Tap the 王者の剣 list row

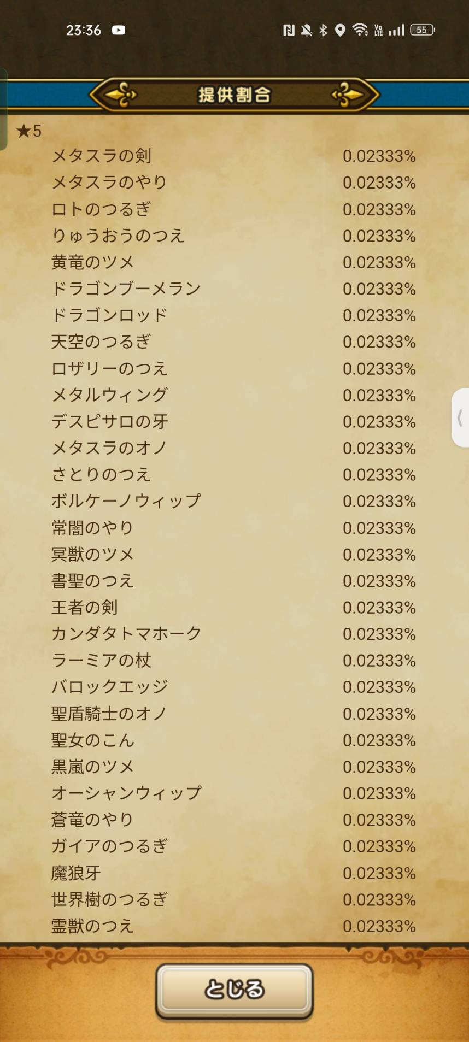pyautogui.click(x=84, y=608)
